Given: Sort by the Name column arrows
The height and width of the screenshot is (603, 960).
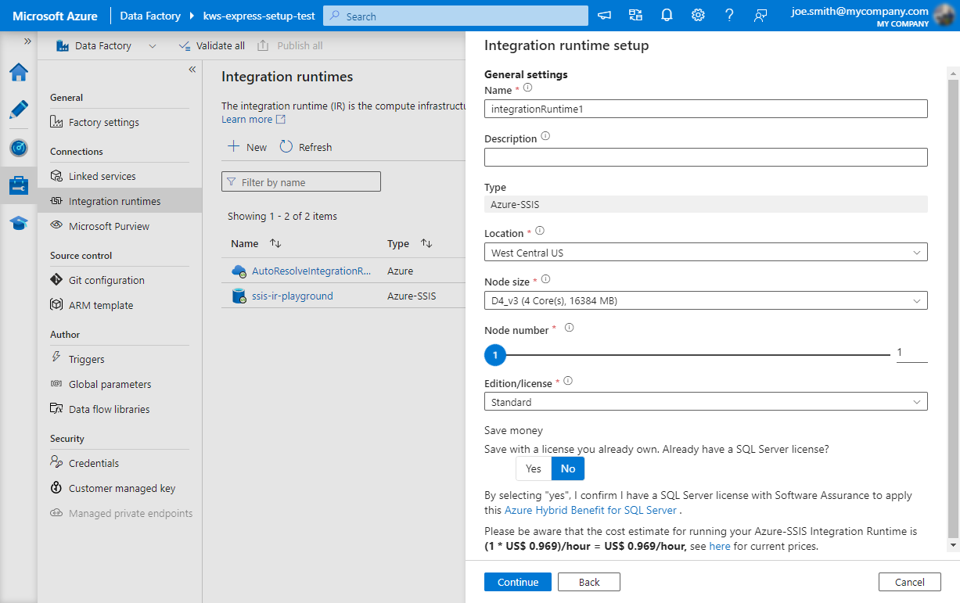Looking at the screenshot, I should pos(275,243).
